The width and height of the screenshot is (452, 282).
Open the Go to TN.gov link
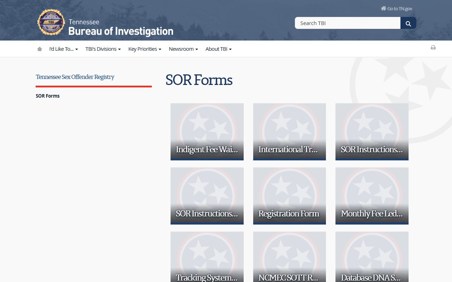click(x=396, y=8)
